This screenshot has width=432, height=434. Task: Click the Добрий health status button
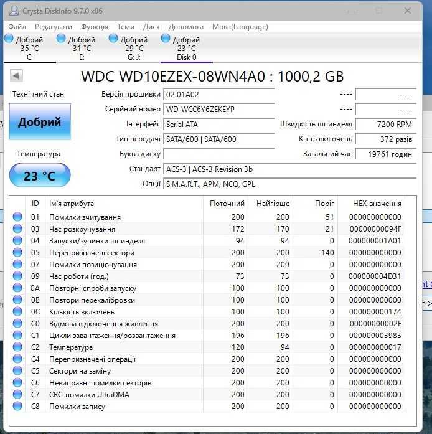(40, 121)
